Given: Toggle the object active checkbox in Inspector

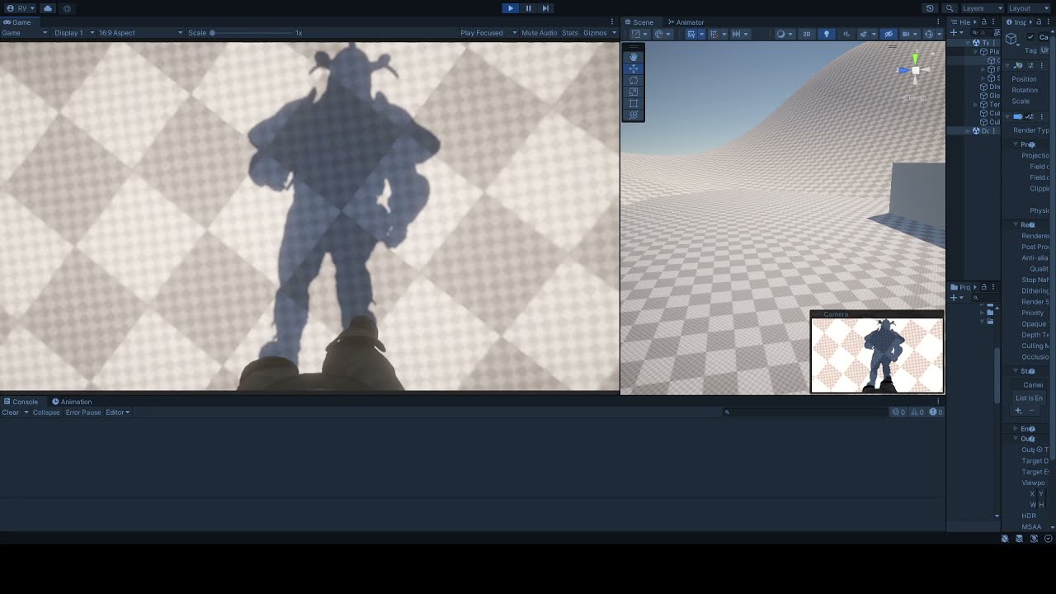Looking at the screenshot, I should 1030,37.
